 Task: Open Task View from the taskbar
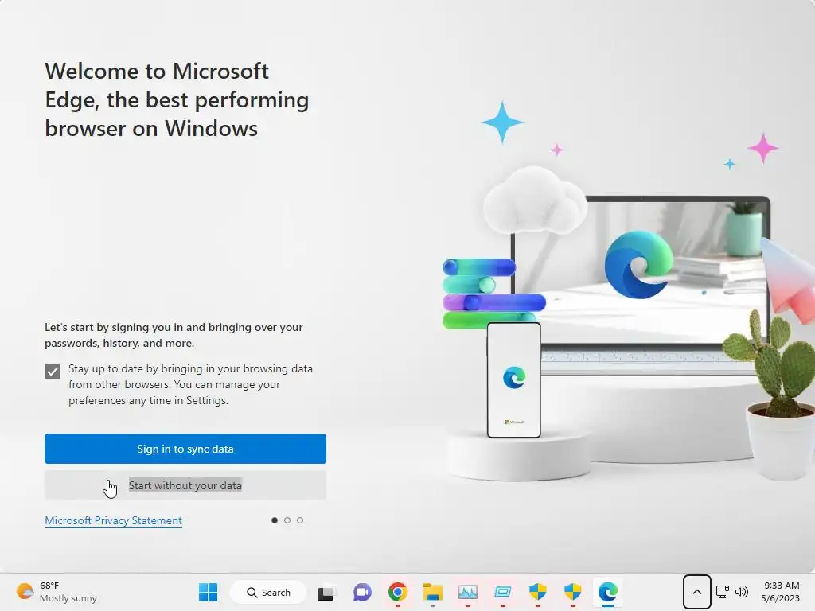[x=326, y=592]
